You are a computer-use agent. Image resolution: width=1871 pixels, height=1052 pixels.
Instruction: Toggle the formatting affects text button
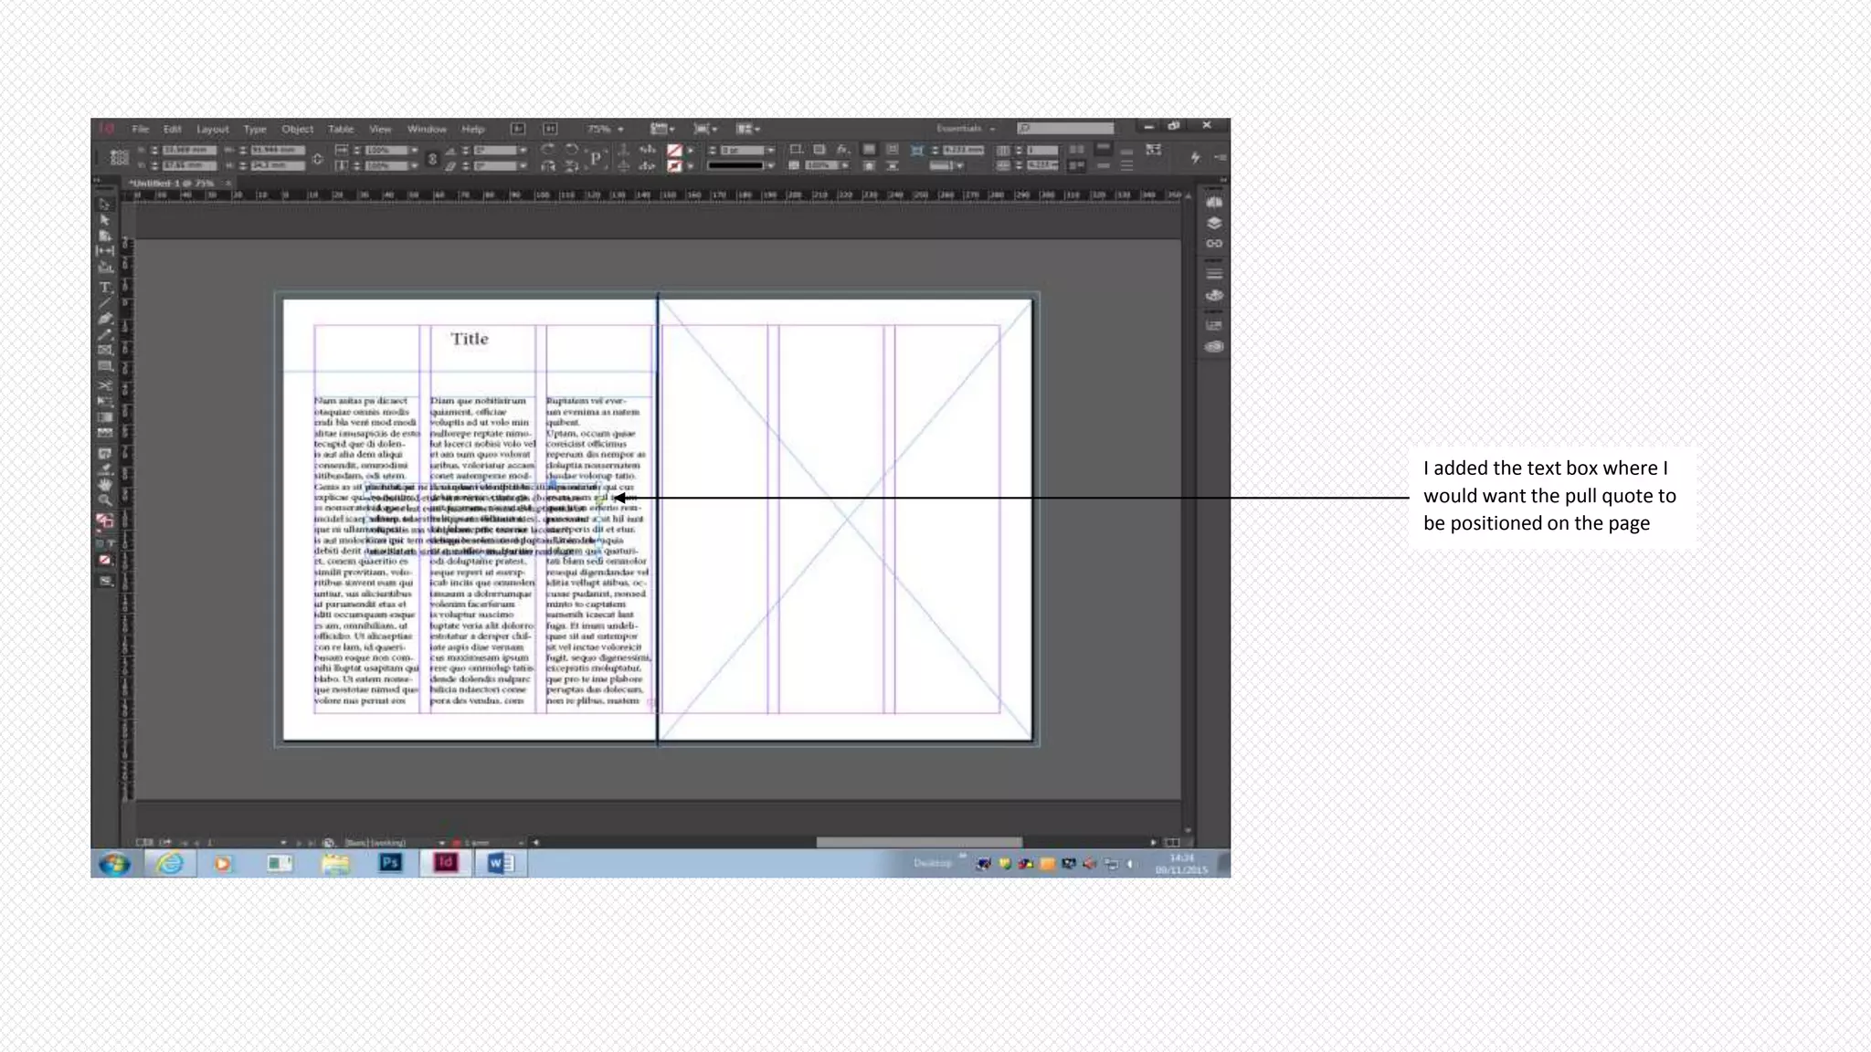point(111,543)
